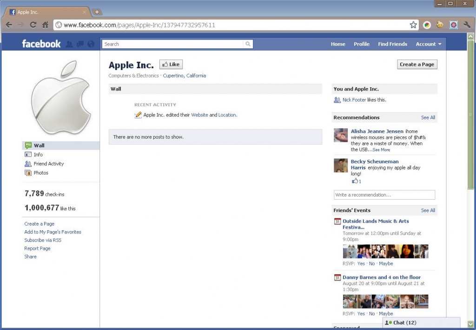The image size is (476, 330).
Task: Select the Wall tab in sidebar
Action: tap(61, 145)
